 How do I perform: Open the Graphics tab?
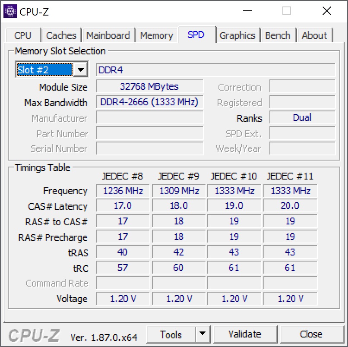point(237,35)
